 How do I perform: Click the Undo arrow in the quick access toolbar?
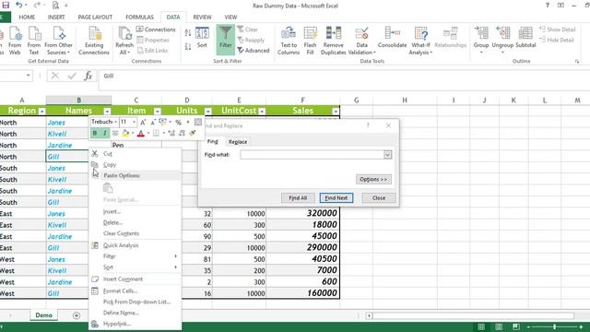[x=19, y=6]
